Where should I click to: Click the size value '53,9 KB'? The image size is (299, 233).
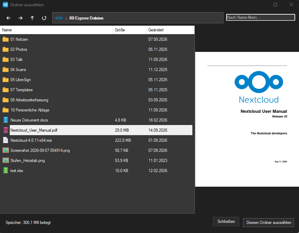click(x=122, y=161)
